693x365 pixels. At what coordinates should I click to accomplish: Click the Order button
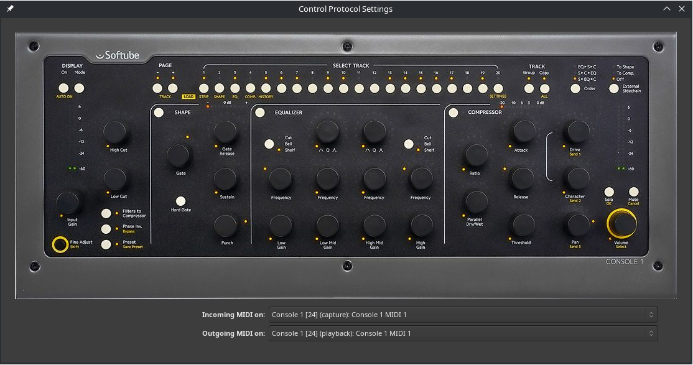575,88
